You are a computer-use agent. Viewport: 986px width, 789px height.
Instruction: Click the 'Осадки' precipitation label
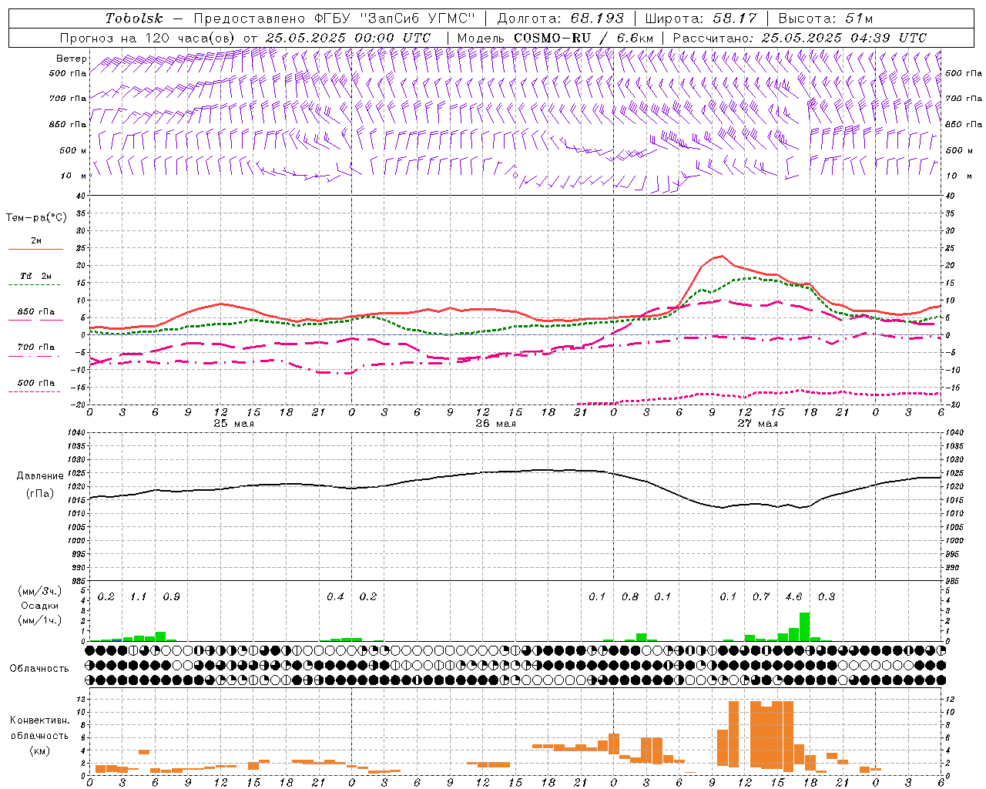tap(39, 606)
